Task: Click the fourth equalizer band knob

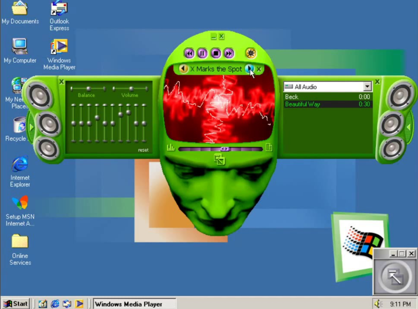Action: (x=97, y=117)
